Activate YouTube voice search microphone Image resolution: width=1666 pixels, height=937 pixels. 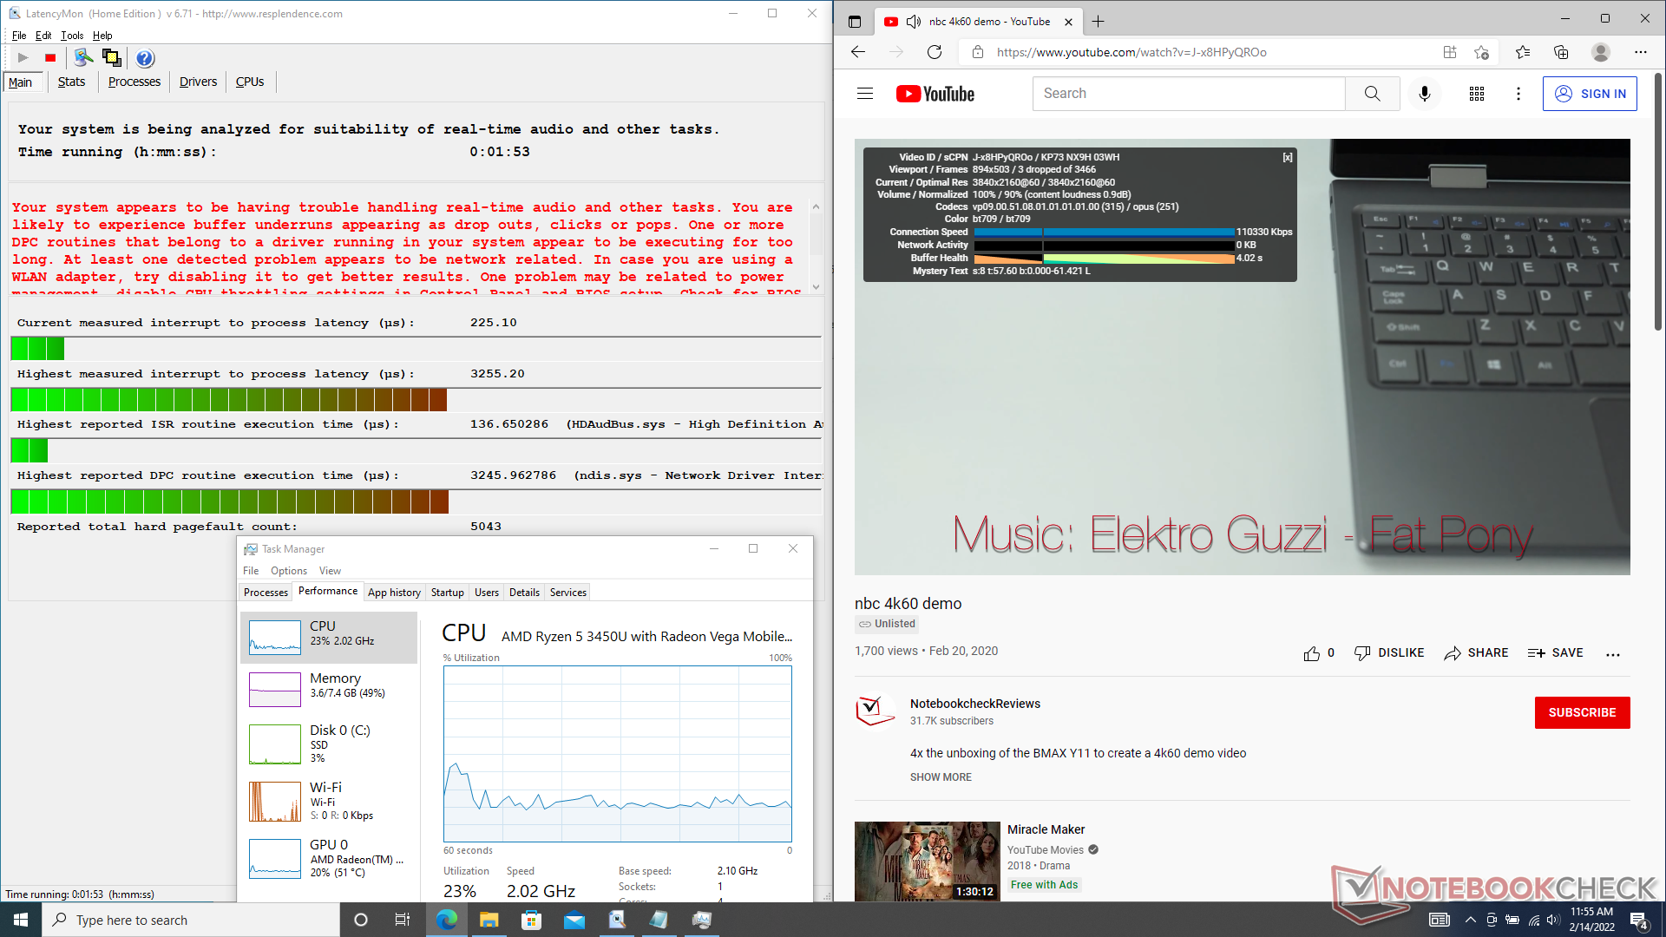pyautogui.click(x=1424, y=94)
